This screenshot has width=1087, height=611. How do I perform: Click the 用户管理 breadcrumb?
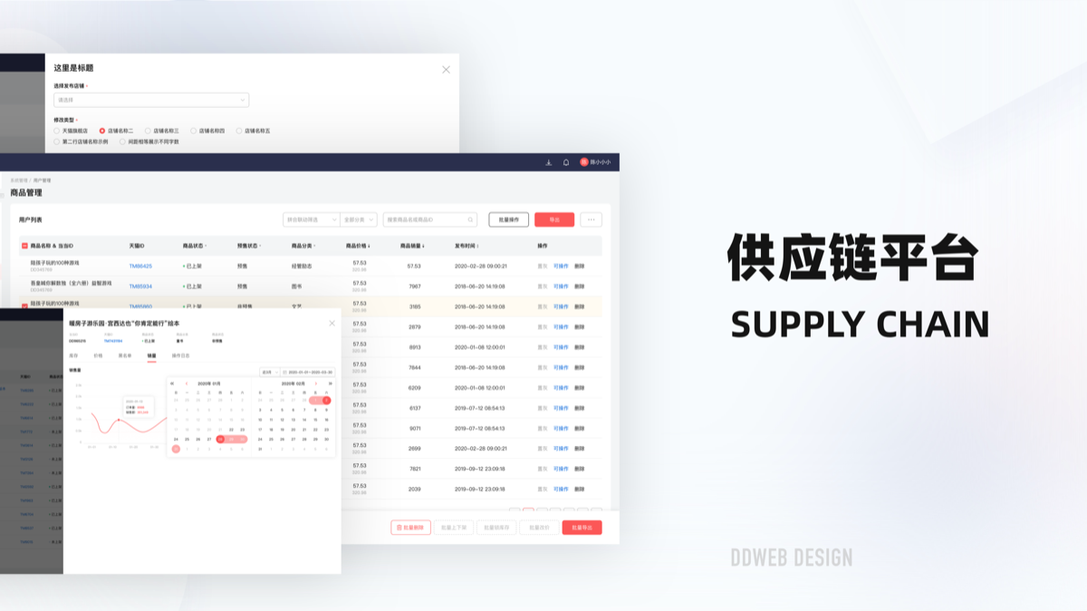point(42,180)
